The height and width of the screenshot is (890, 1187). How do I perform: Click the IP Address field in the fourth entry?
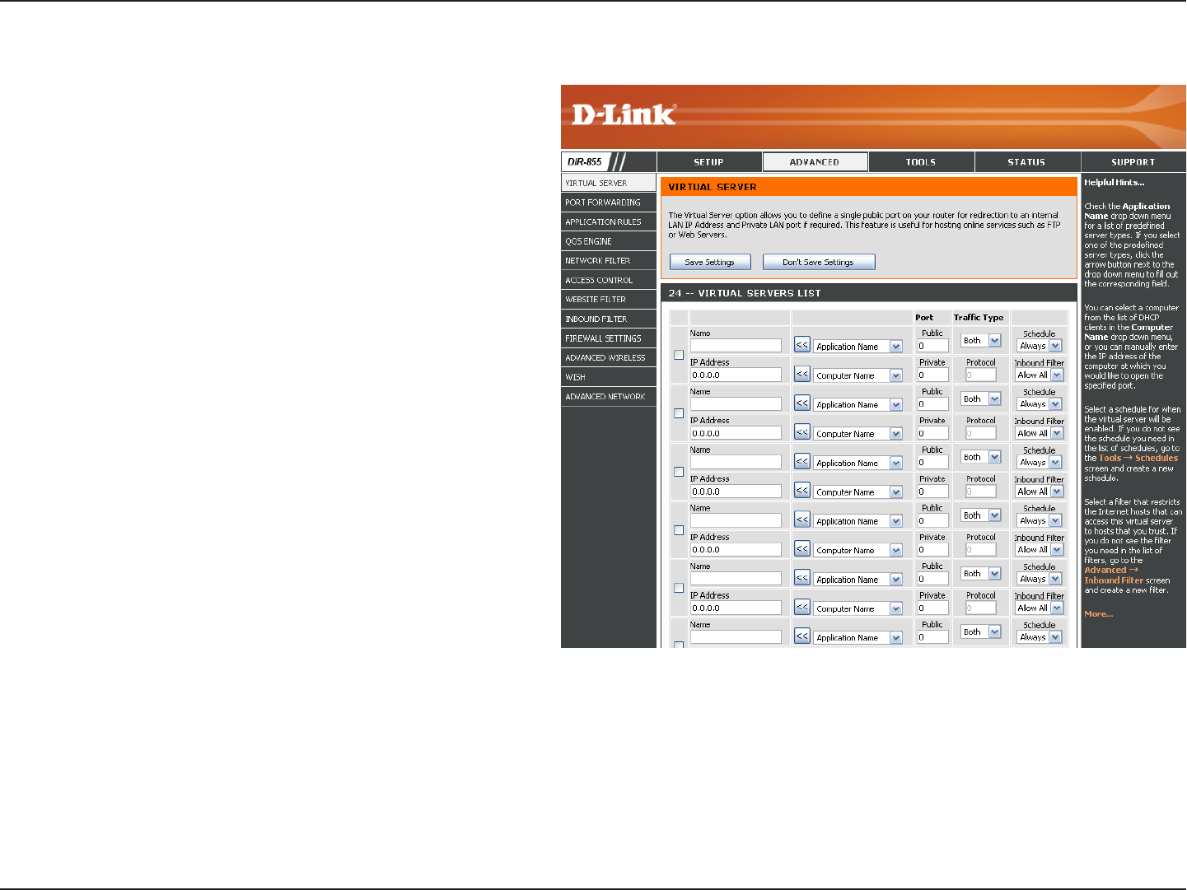pyautogui.click(x=736, y=549)
